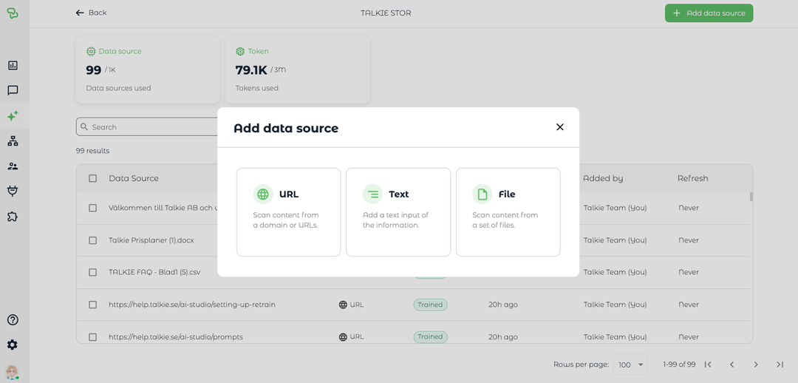
Task: Click the Talkie logo in the sidebar
Action: tap(13, 13)
